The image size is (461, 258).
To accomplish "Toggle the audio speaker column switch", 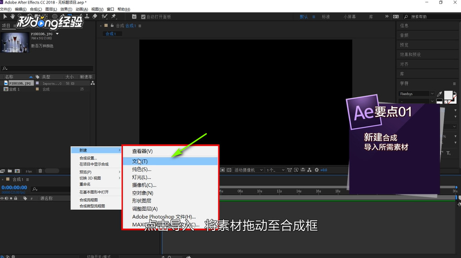I will pyautogui.click(x=6, y=199).
